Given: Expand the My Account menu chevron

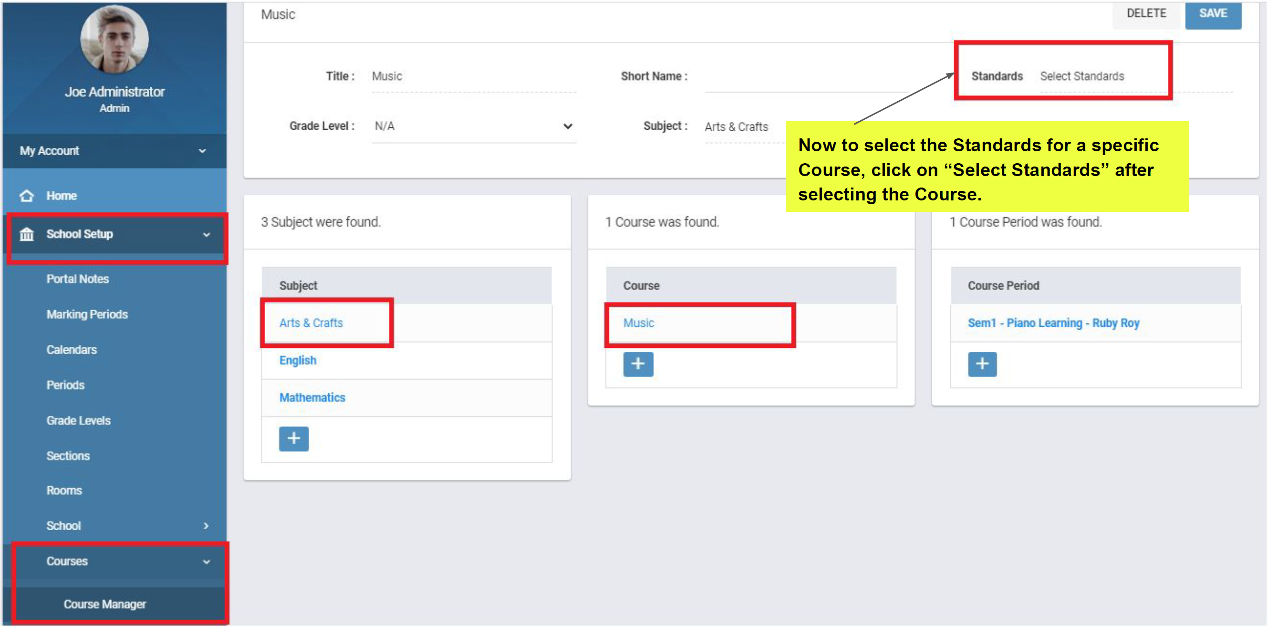Looking at the screenshot, I should 202,151.
